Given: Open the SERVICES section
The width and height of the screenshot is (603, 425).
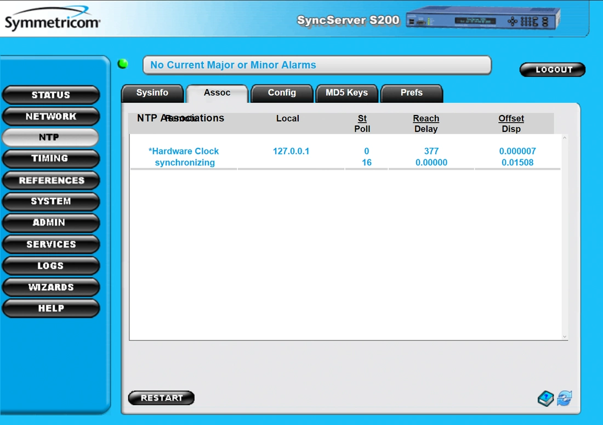Looking at the screenshot, I should pos(51,244).
